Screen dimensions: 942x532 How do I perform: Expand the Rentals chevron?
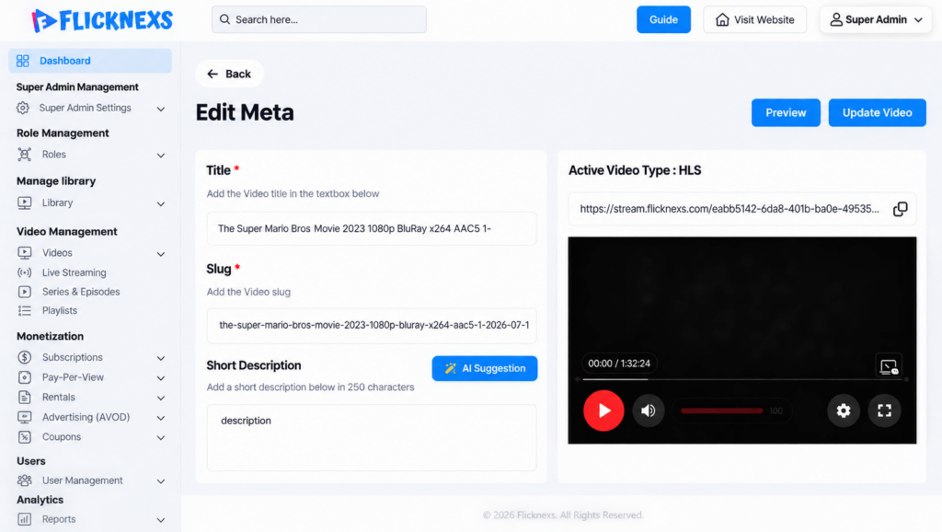coord(161,398)
